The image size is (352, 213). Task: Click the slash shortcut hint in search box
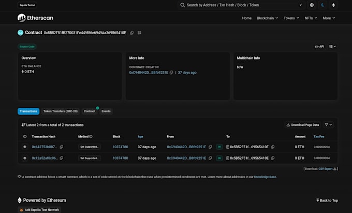point(301,5)
